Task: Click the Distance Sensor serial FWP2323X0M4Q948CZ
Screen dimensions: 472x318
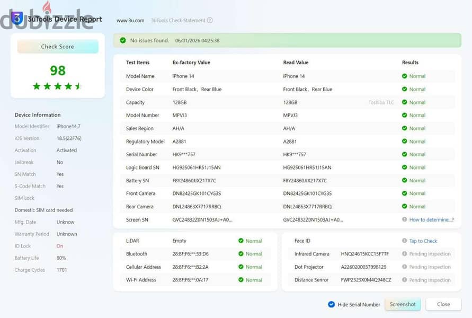Action: pyautogui.click(x=366, y=280)
